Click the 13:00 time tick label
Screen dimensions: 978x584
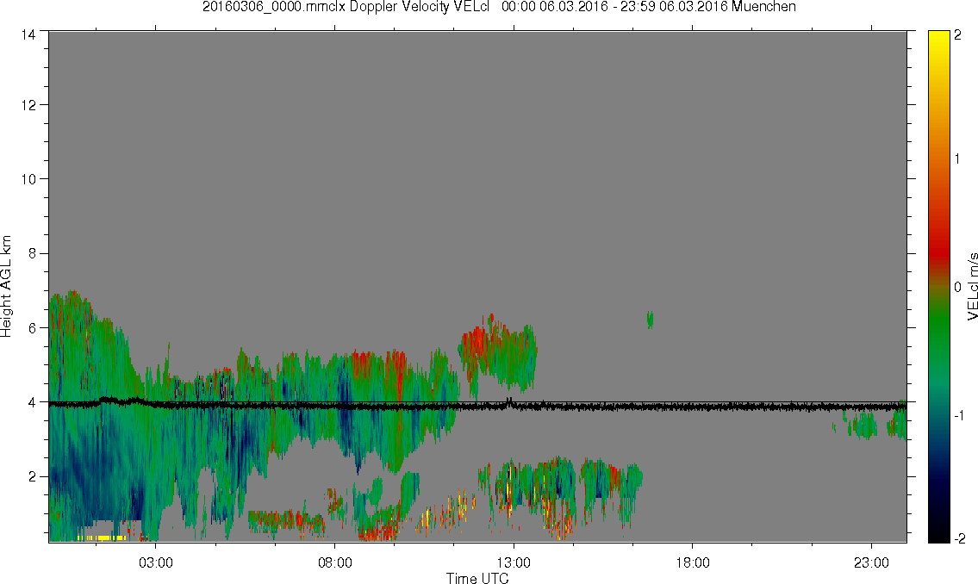tap(514, 562)
